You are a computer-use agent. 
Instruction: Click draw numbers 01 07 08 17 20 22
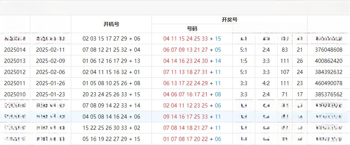coord(185,139)
